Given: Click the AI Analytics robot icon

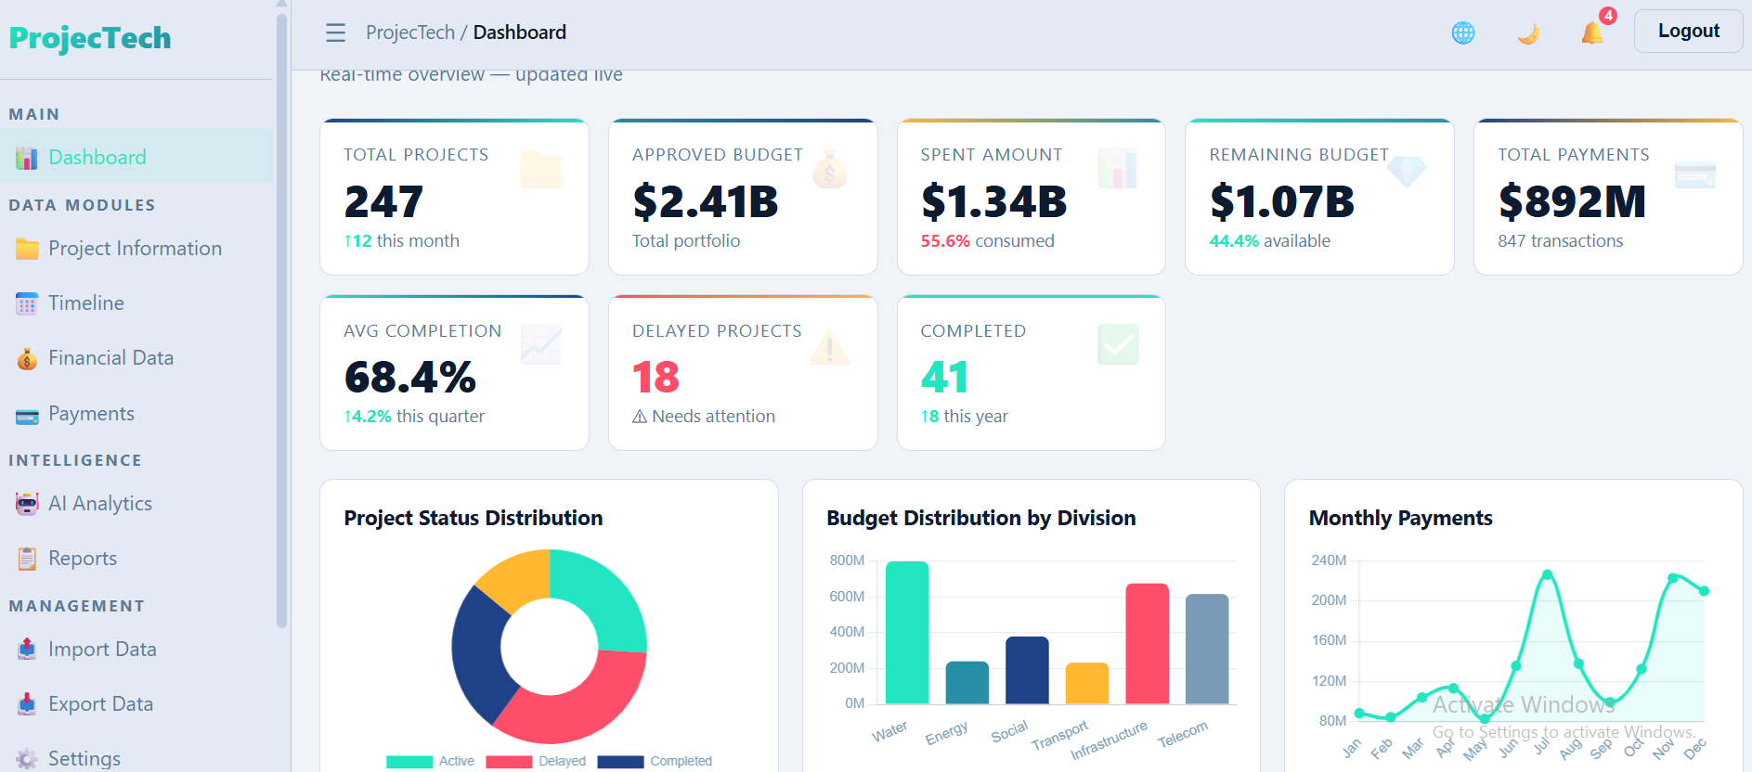Looking at the screenshot, I should coord(27,504).
